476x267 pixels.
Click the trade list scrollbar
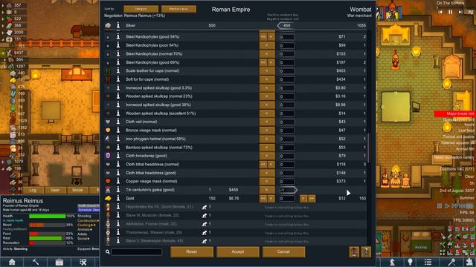[x=369, y=148]
